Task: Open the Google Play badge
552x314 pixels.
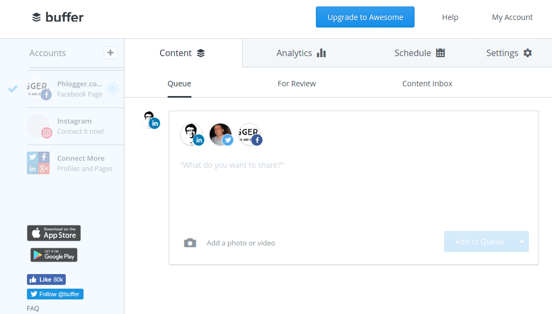Action: 54,255
